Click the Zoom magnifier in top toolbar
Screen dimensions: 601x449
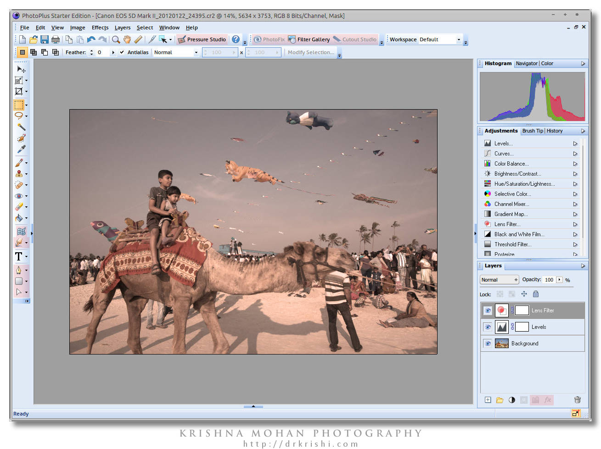coord(116,39)
